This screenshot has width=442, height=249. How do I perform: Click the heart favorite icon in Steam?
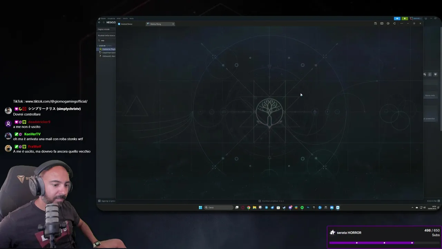435,74
